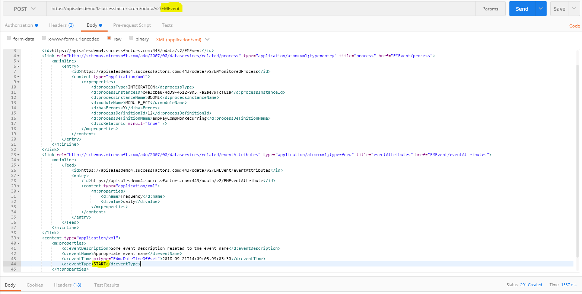The width and height of the screenshot is (582, 294).
Task: Click the 1337 ms response time
Action: 569,285
